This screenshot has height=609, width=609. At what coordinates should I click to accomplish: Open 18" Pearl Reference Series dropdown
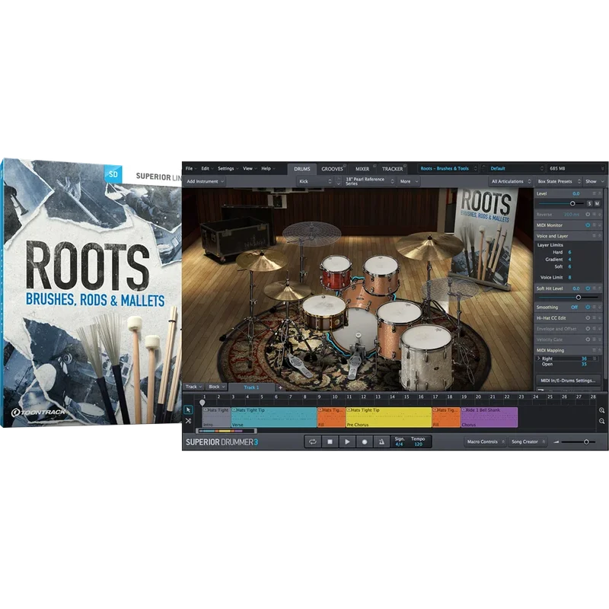click(369, 181)
